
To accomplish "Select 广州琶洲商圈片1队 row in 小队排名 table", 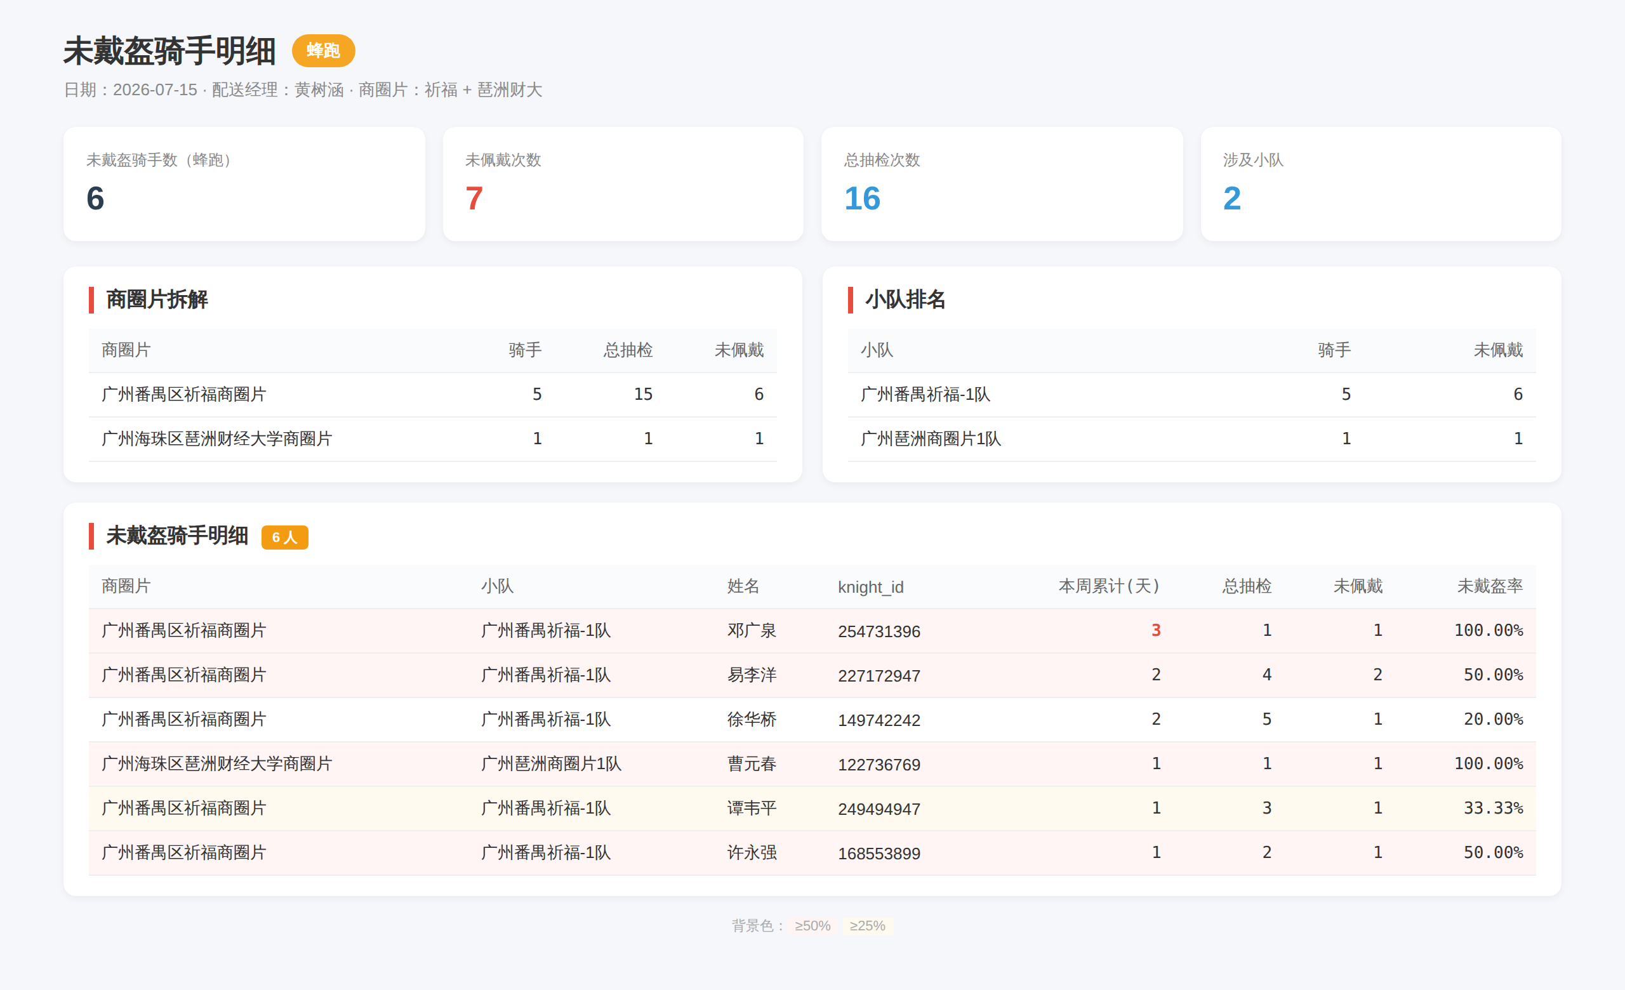I will [x=1191, y=439].
